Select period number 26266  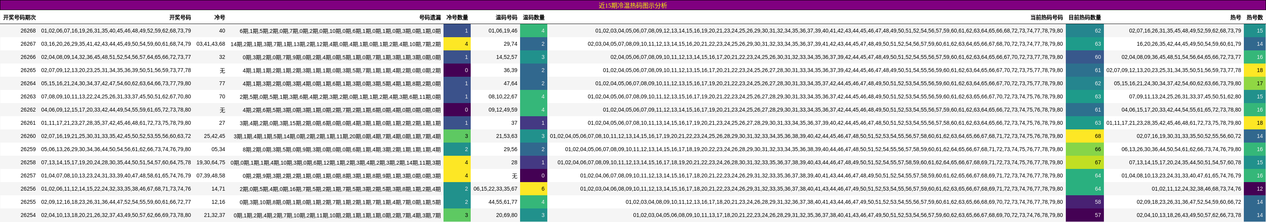point(28,57)
